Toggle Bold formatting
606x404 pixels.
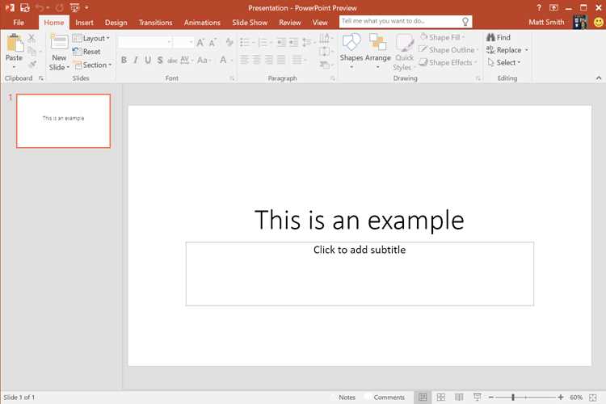coord(124,60)
